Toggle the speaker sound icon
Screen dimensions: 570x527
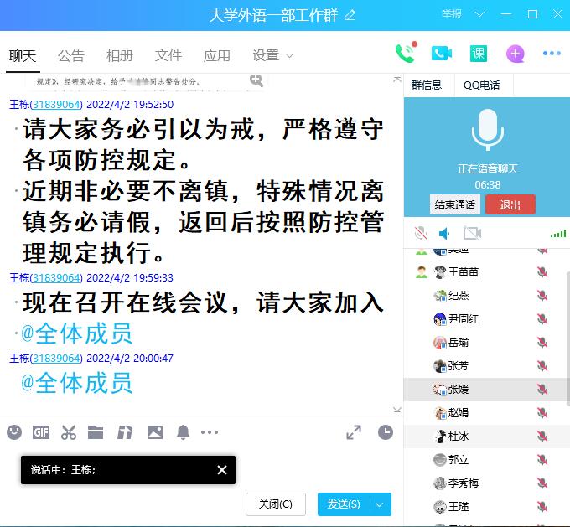tap(445, 233)
